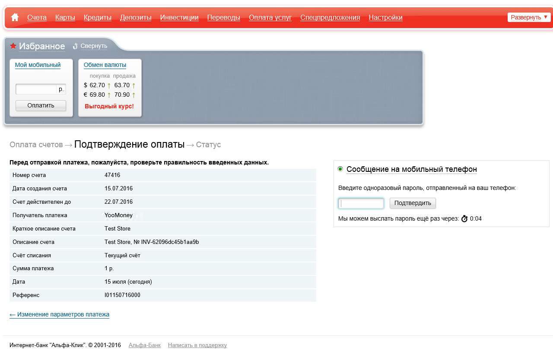Viewport: 553px width, 354px height.
Task: Click dollar buy rate 62.70
Action: [97, 85]
